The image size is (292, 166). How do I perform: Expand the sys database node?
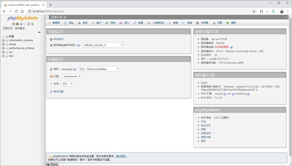(3, 52)
